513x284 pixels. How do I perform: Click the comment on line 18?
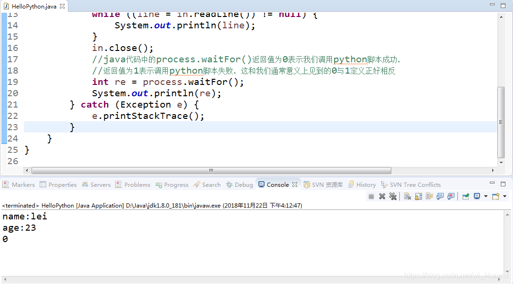[244, 71]
